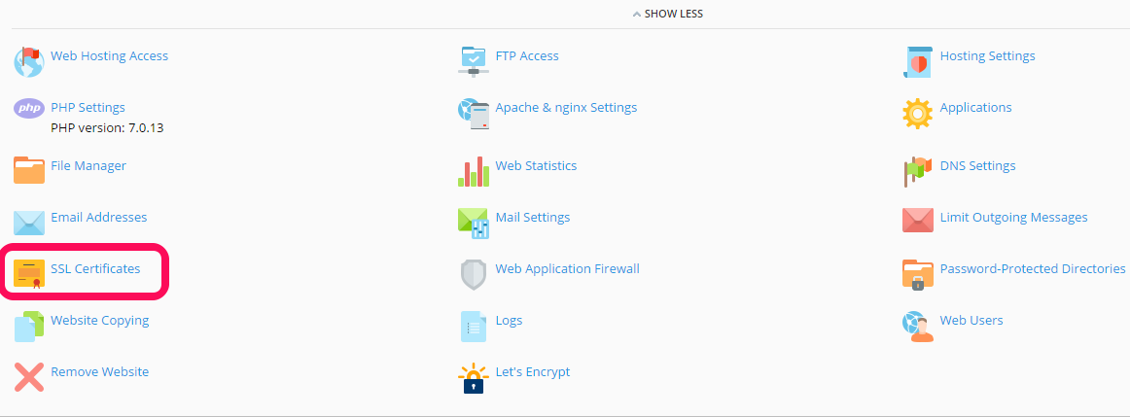Viewport: 1130px width, 417px height.
Task: Open the SSL Certificates certificate icon
Action: click(29, 274)
